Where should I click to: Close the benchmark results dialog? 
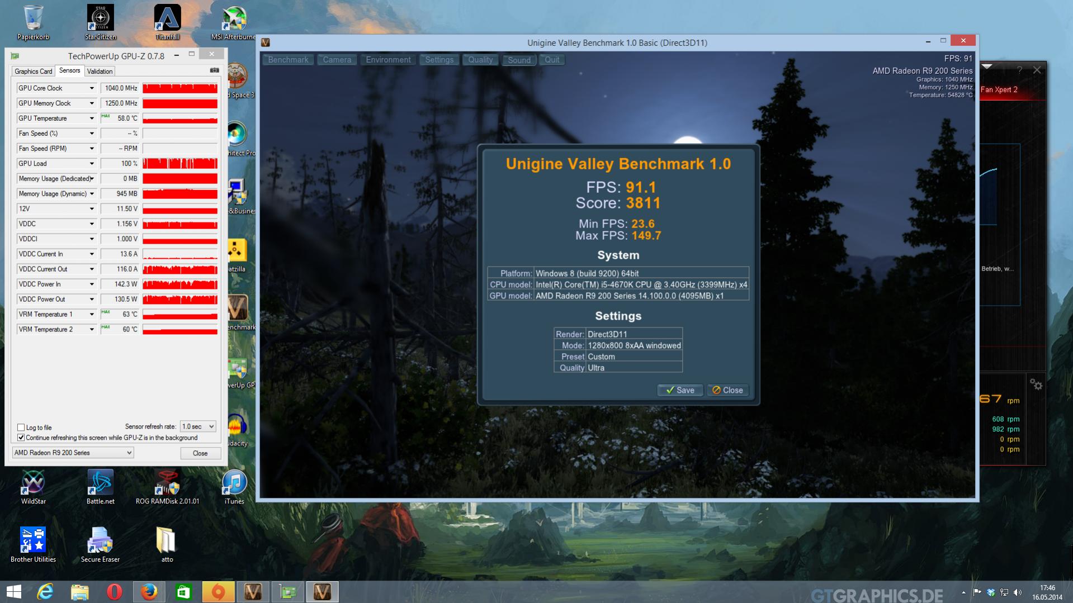click(x=727, y=390)
